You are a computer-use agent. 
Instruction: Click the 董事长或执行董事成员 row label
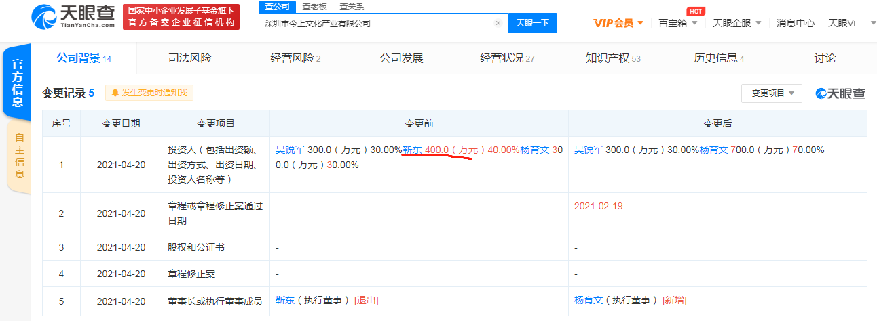click(215, 301)
